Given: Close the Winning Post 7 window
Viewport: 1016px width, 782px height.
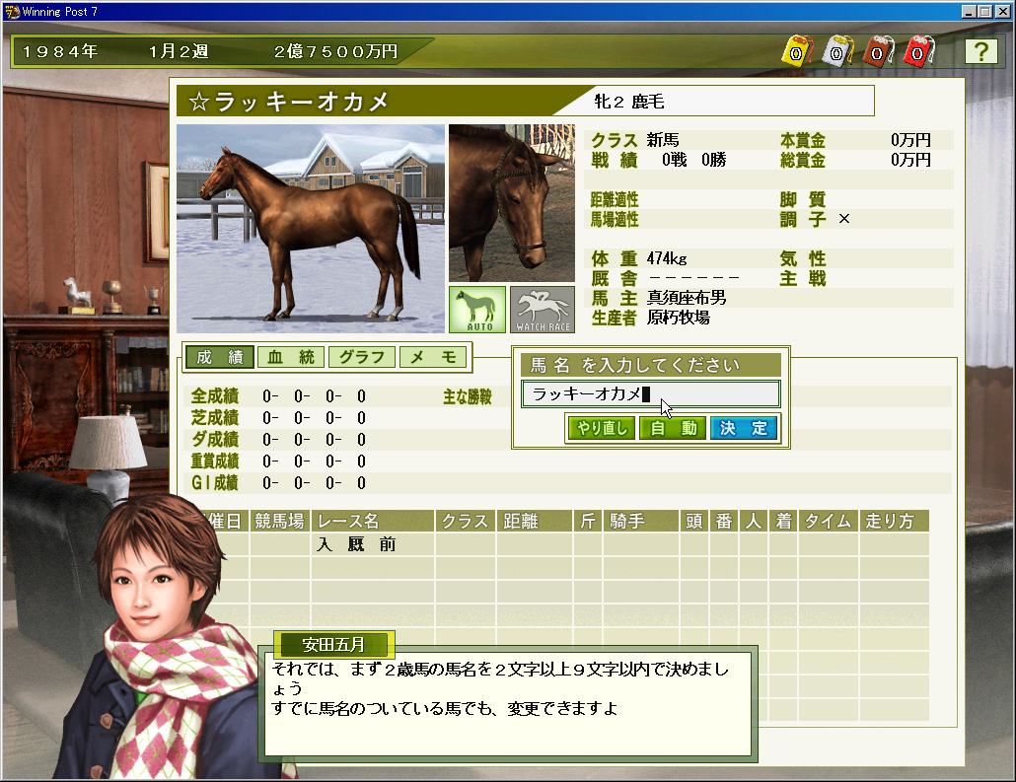Looking at the screenshot, I should point(1002,12).
